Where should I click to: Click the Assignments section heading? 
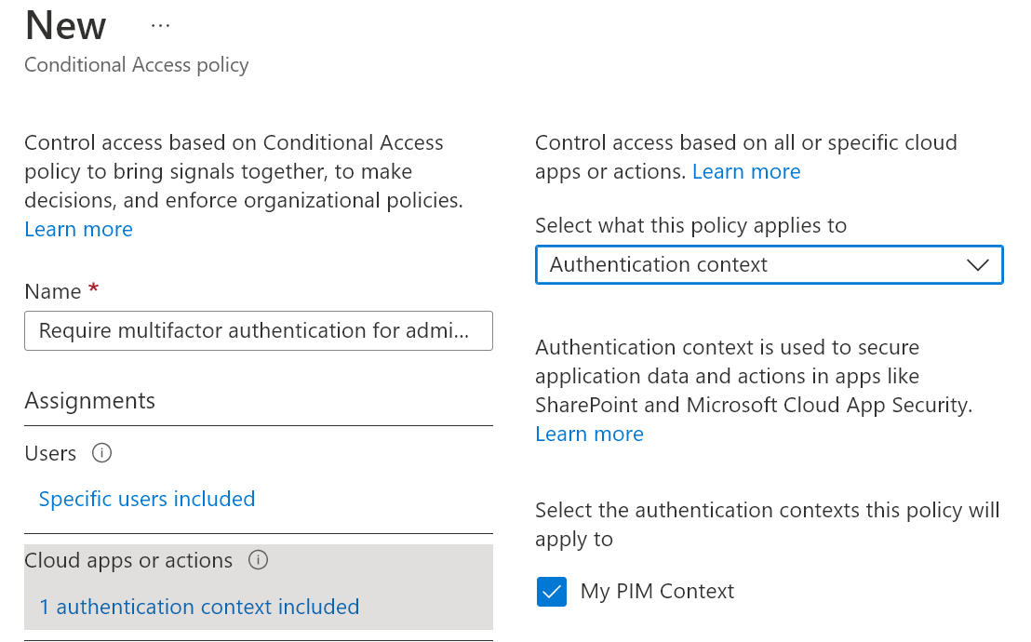tap(90, 401)
